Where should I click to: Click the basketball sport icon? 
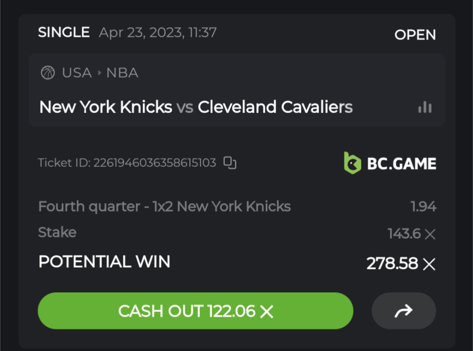(48, 73)
